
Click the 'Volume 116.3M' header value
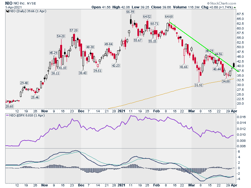pyautogui.click(x=186, y=7)
